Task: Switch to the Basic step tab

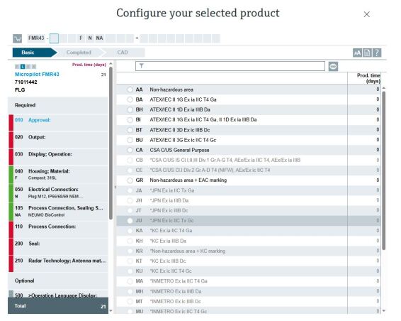Action: pos(34,53)
